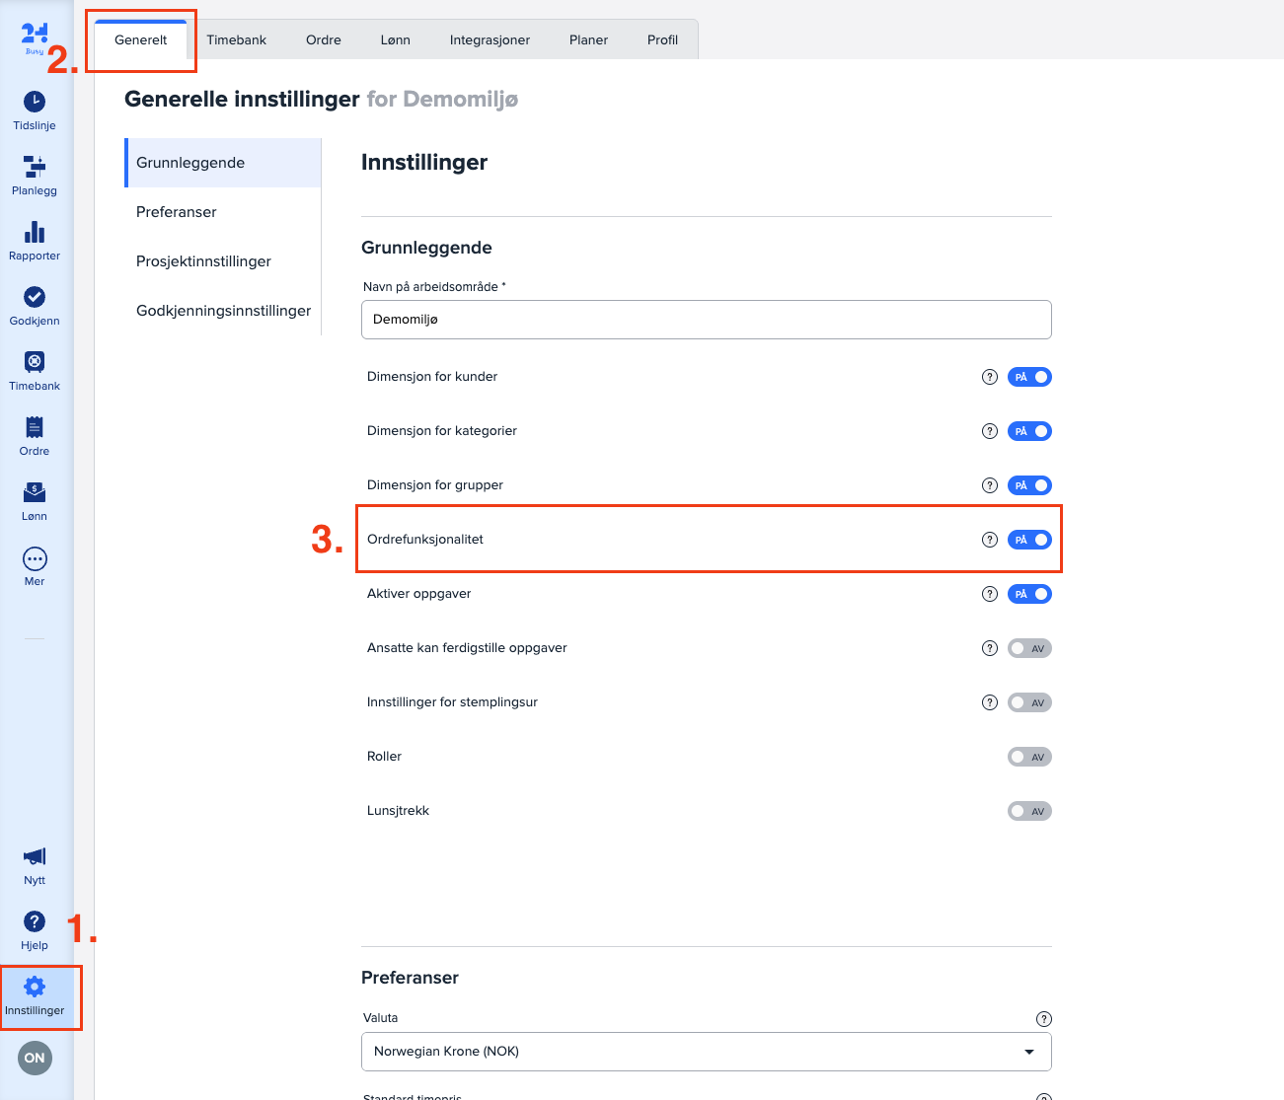Turn off Dimensjon for kunder toggle
The width and height of the screenshot is (1284, 1100).
(1029, 377)
